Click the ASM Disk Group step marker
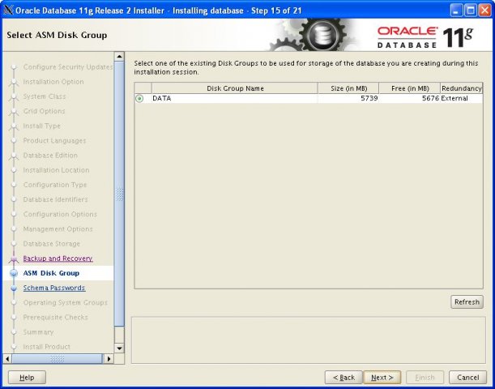This screenshot has height=389, width=495. point(14,273)
